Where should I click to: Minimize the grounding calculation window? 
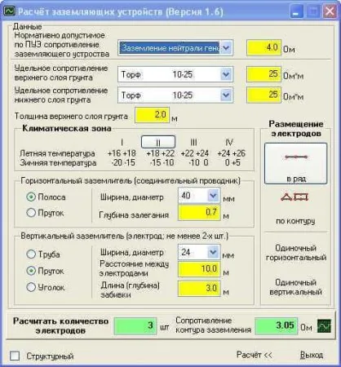coord(296,11)
